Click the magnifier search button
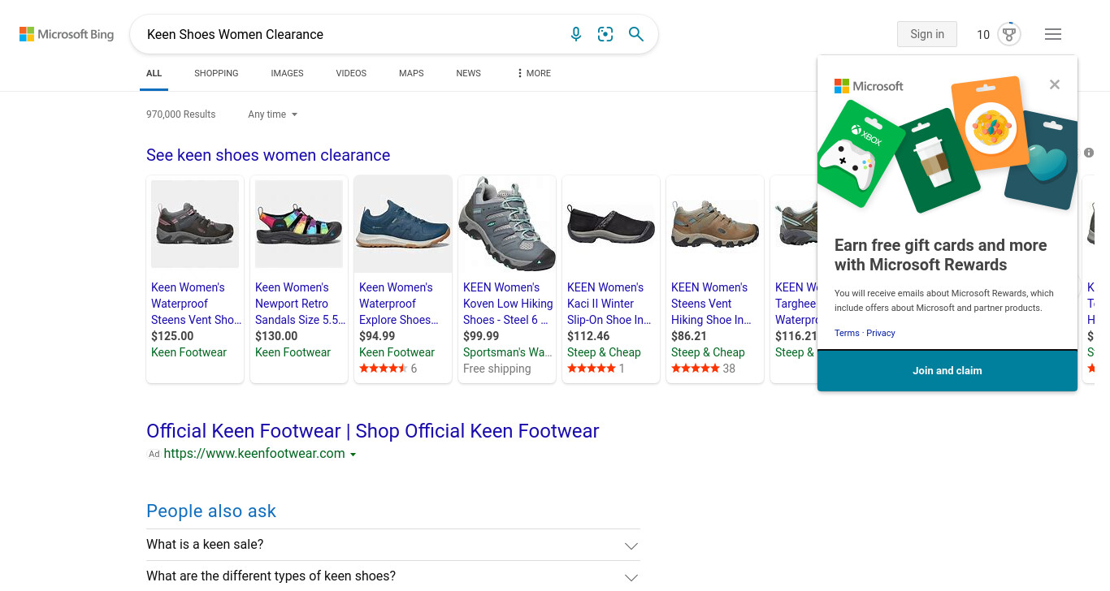 [636, 34]
